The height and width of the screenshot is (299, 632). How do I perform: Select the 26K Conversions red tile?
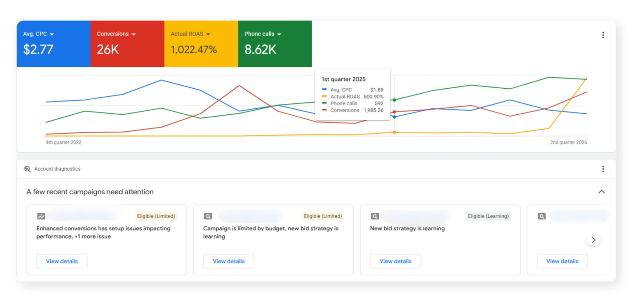coord(127,44)
